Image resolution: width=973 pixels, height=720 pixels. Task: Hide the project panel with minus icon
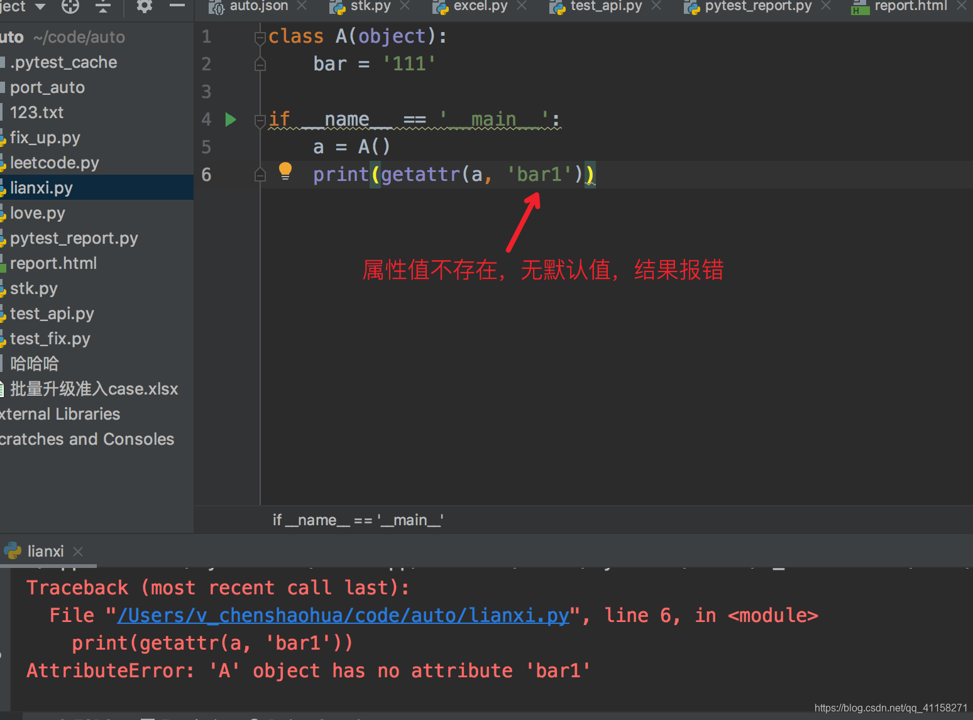(x=177, y=6)
